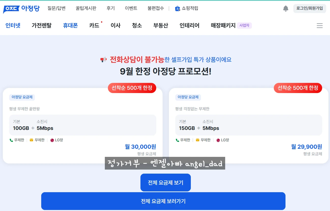The width and height of the screenshot is (330, 211).
Task: Select the 부동산 category tab
Action: pyautogui.click(x=161, y=25)
